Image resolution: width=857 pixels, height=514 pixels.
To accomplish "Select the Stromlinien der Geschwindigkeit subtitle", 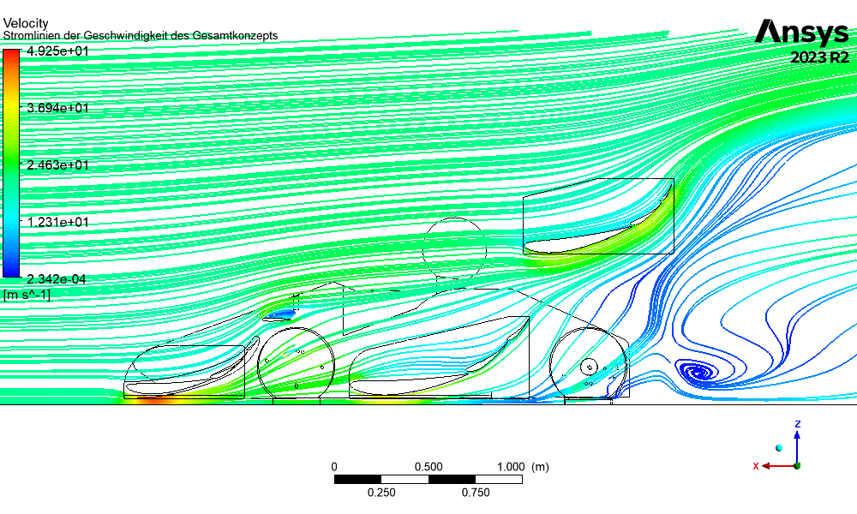I will point(141,35).
